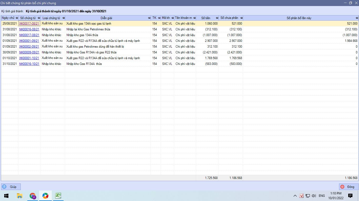
Task: Open the taskbar clock and calendar
Action: pyautogui.click(x=336, y=196)
